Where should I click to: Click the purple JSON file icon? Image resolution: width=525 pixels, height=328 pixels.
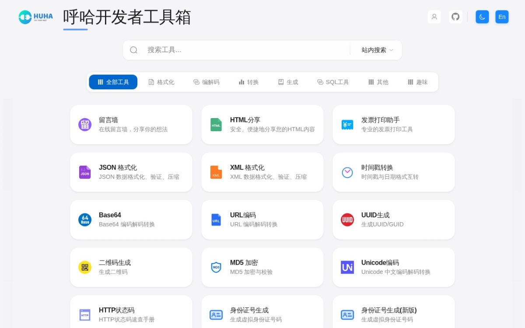point(85,172)
